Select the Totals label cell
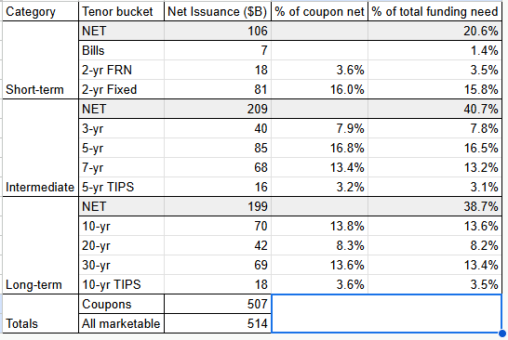 (40, 314)
